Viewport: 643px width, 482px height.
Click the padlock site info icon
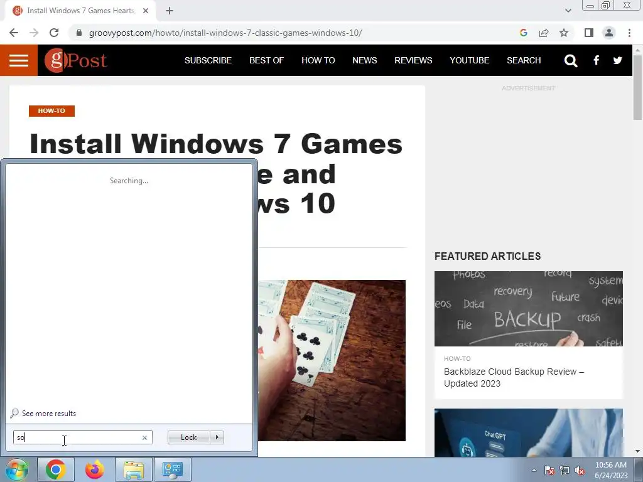pyautogui.click(x=79, y=33)
